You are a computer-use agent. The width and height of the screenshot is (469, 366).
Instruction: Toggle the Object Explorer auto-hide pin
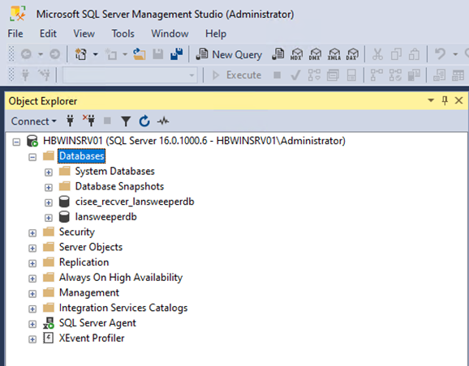point(445,100)
